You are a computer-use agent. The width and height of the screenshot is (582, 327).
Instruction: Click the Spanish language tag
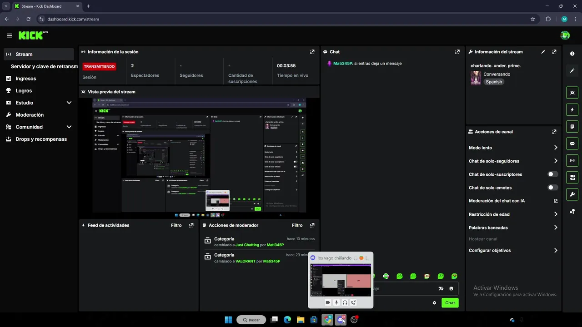(494, 82)
